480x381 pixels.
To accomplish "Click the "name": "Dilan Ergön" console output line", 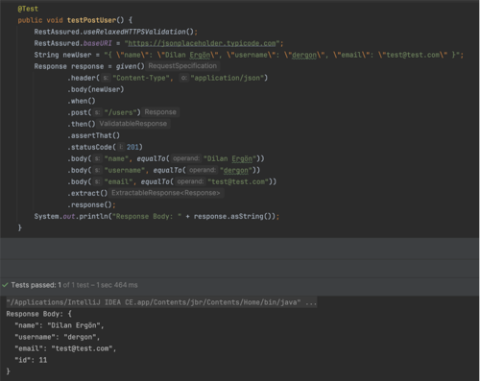I will pos(60,325).
